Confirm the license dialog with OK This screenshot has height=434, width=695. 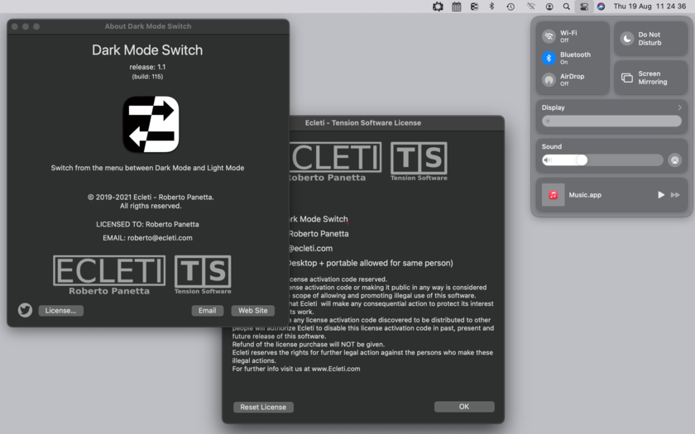464,407
